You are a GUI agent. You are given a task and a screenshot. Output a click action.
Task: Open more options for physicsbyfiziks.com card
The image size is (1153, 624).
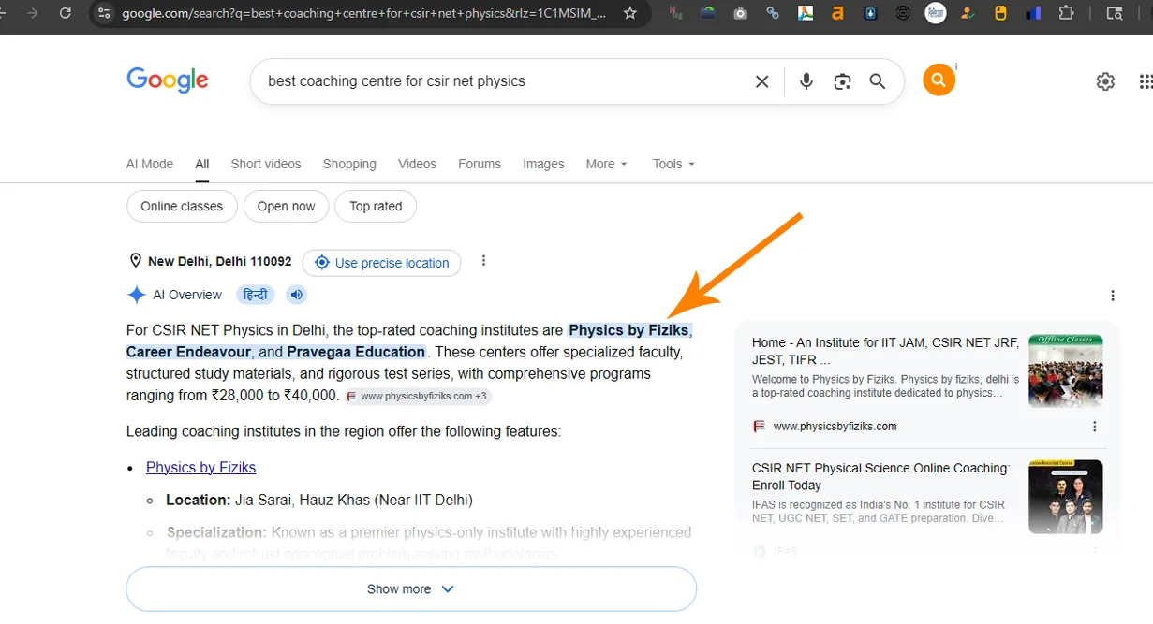click(1094, 427)
